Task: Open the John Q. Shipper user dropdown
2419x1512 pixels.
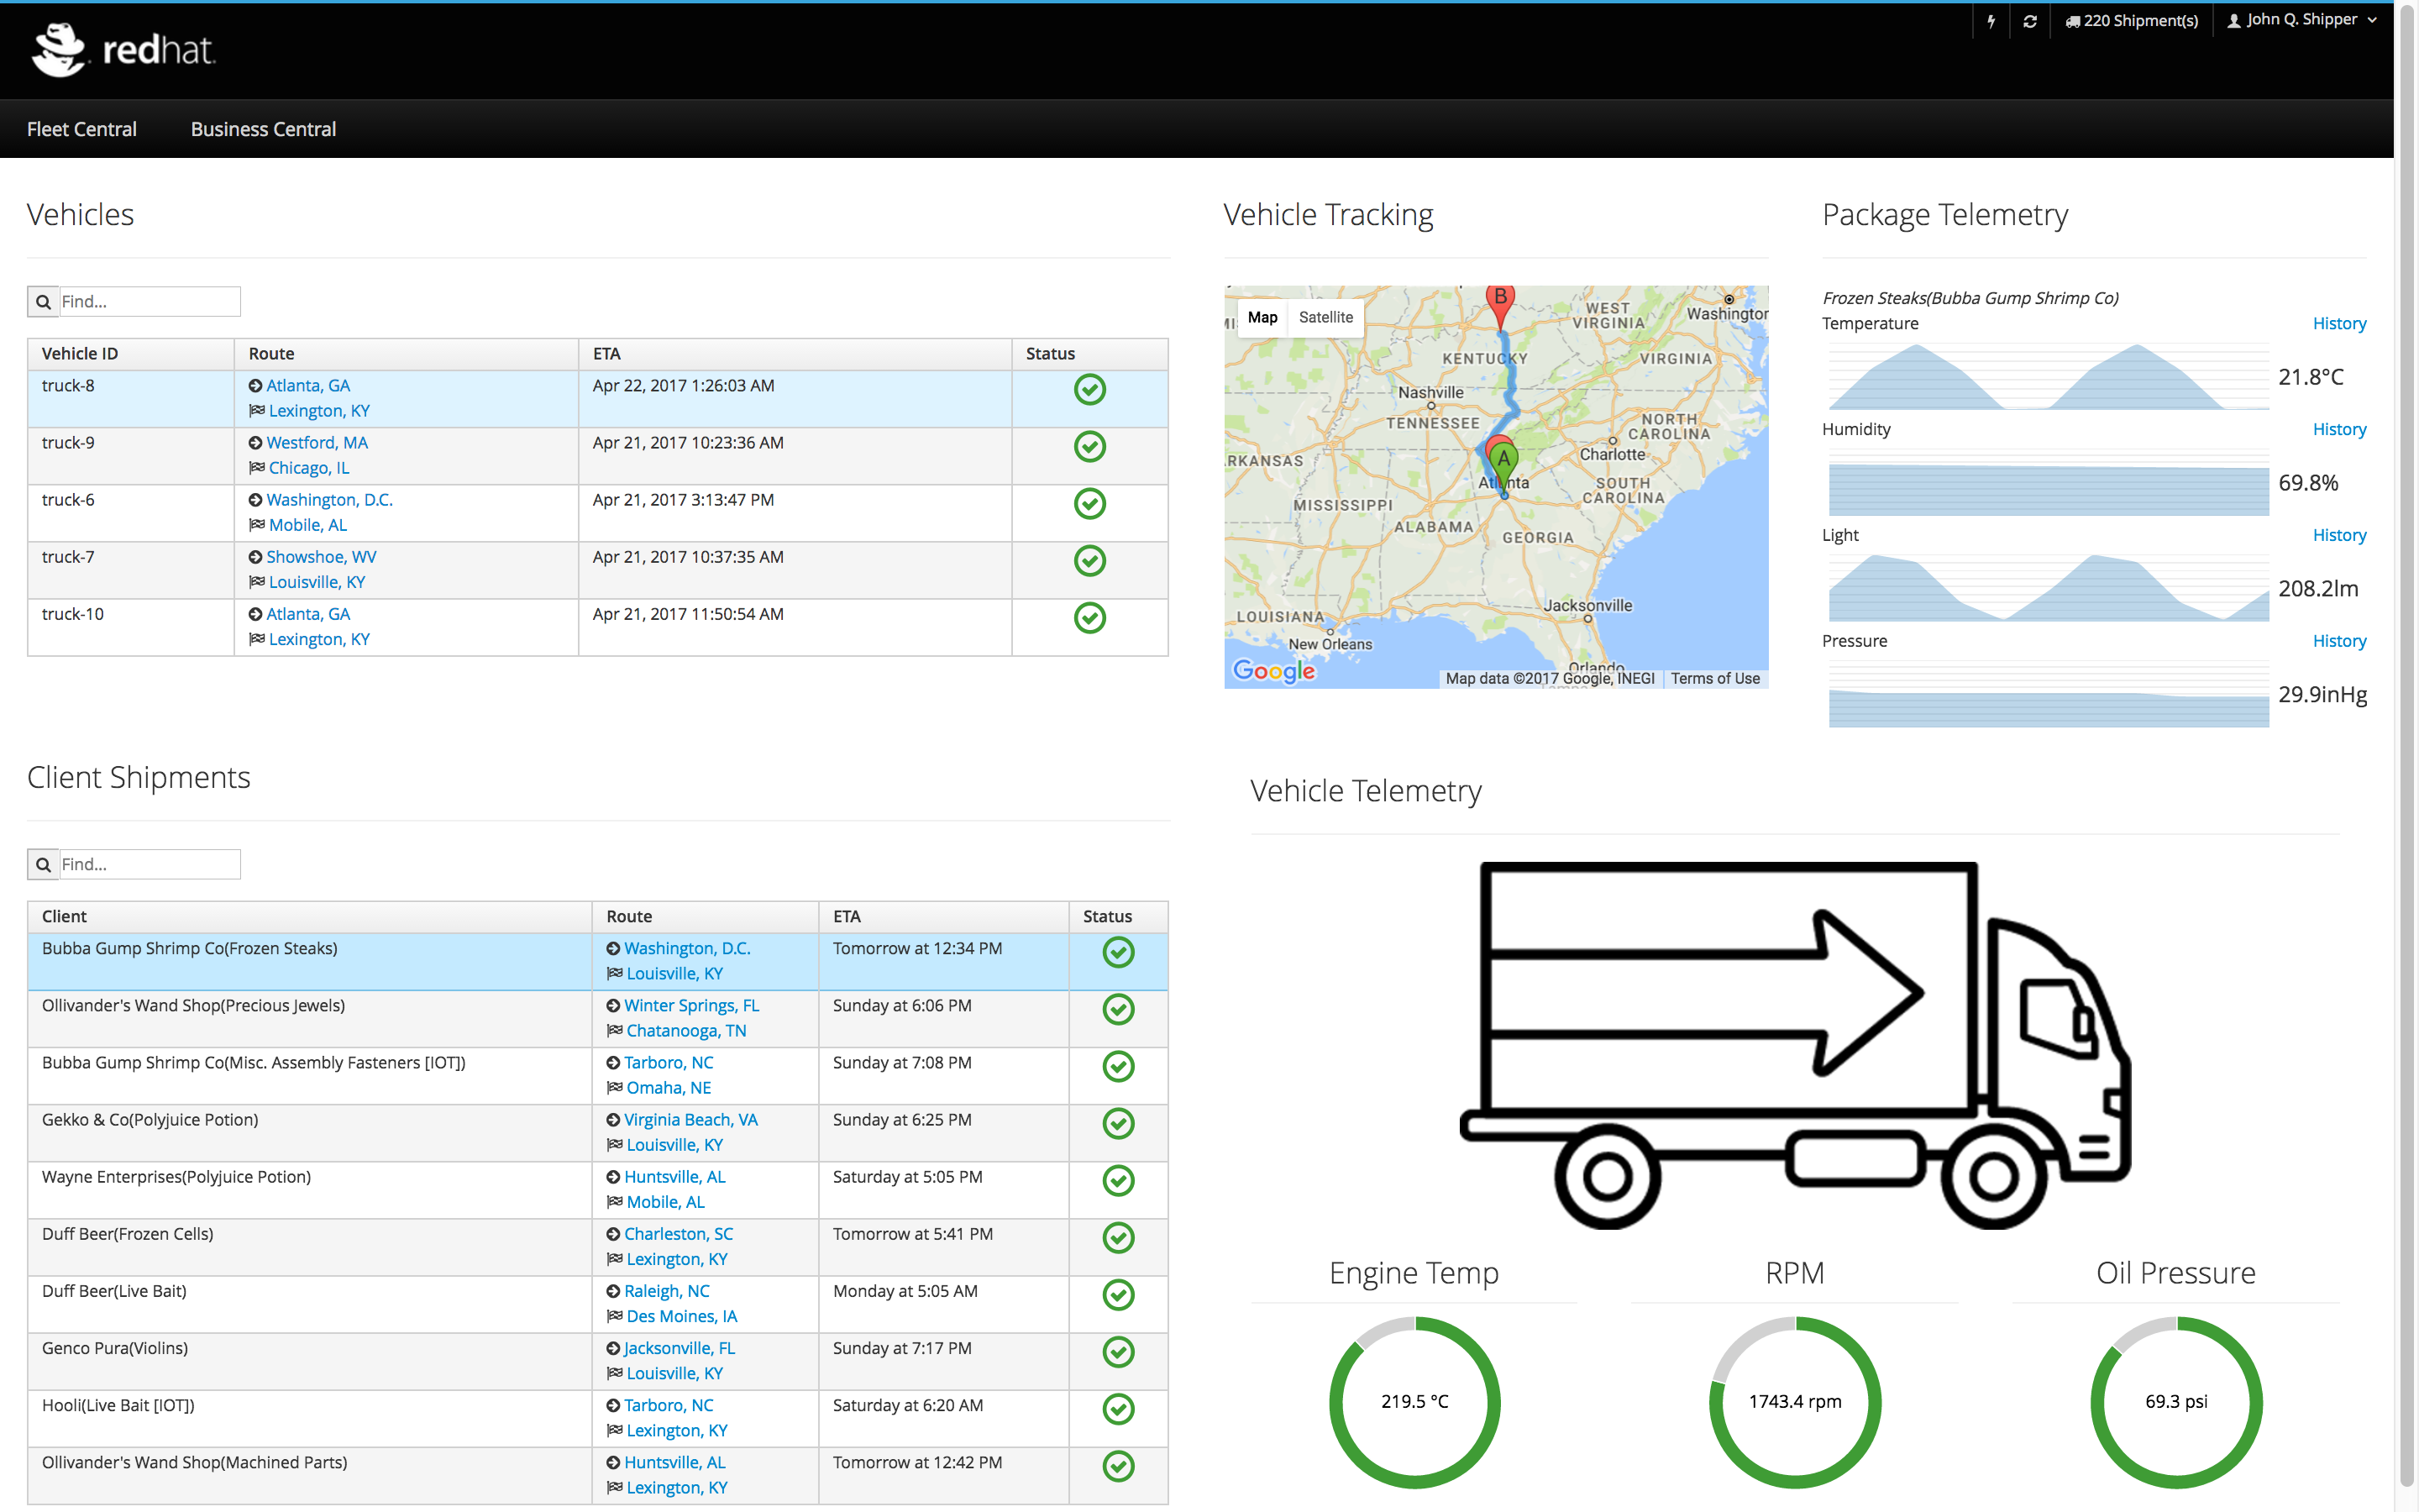Action: pyautogui.click(x=2302, y=20)
